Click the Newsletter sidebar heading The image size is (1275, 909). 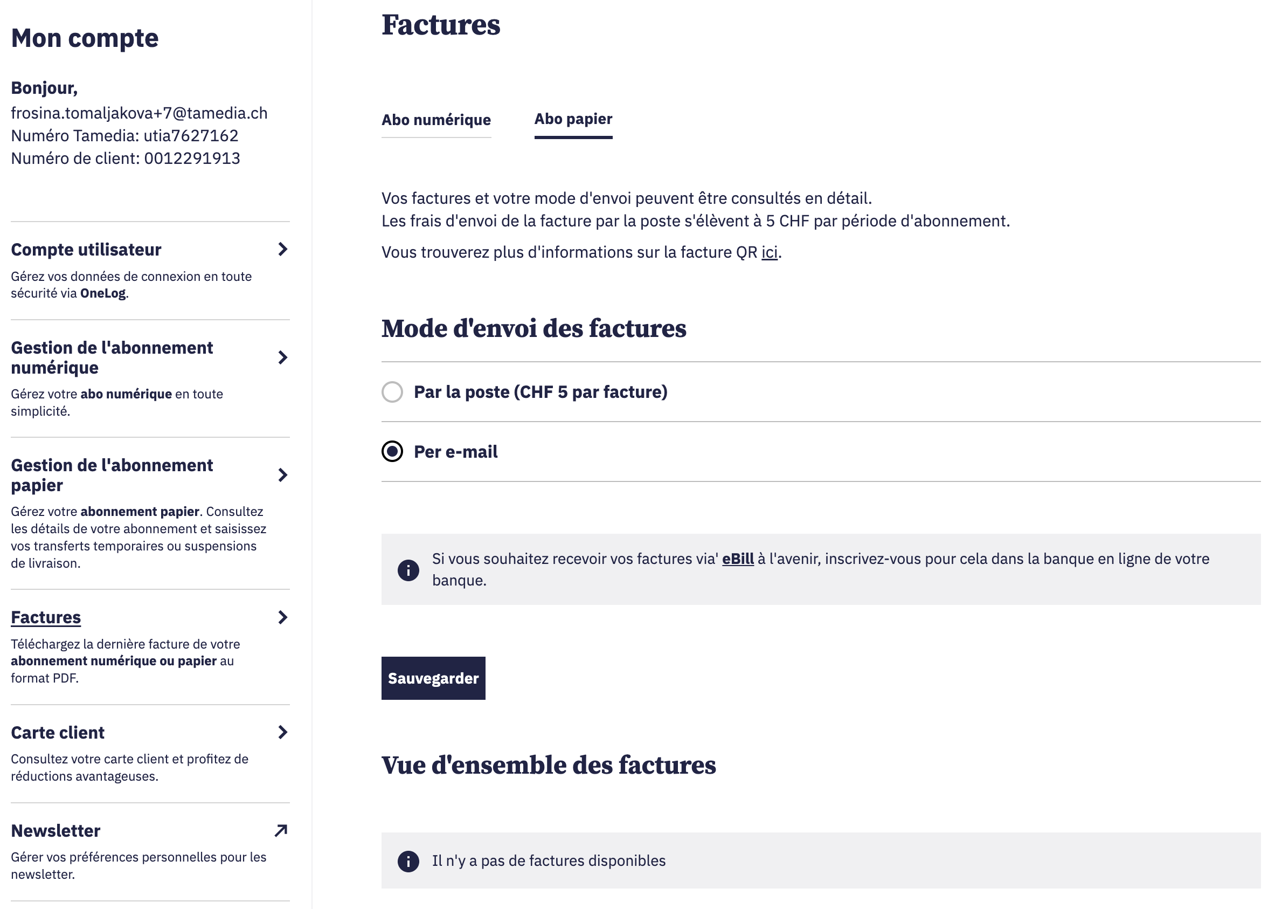pos(56,831)
